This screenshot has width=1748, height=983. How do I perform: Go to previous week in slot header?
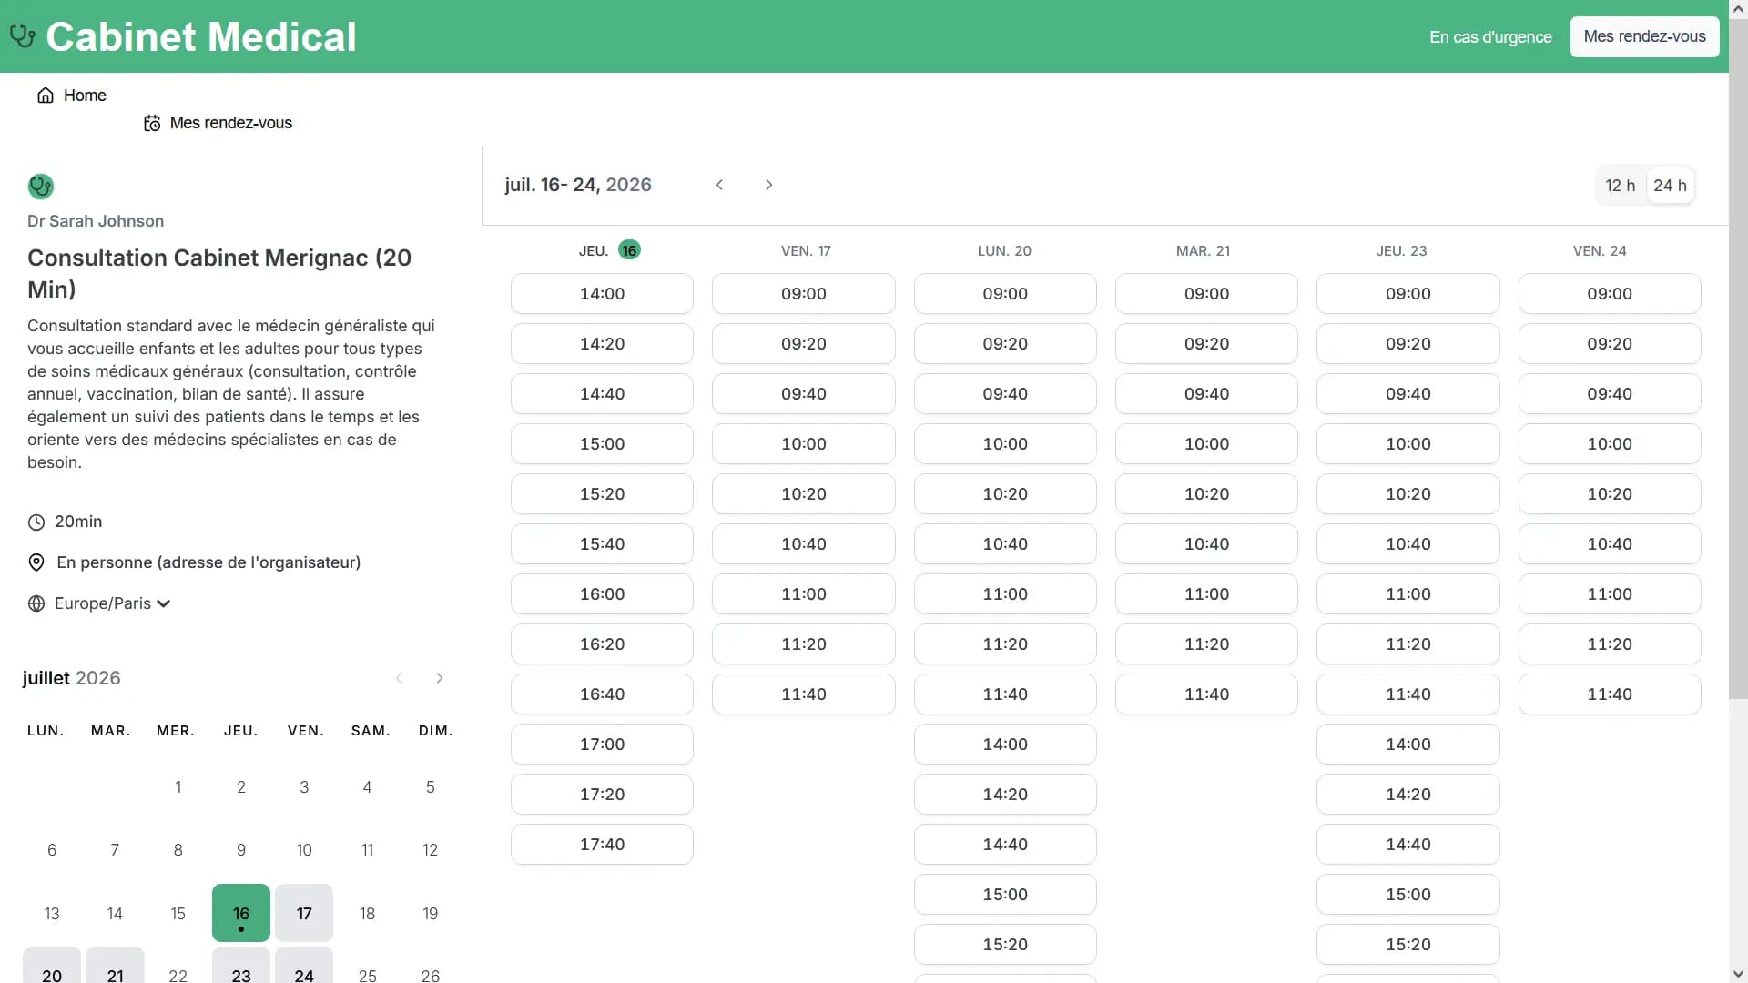click(719, 185)
